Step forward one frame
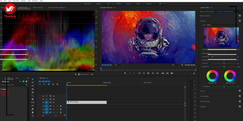 point(153,73)
